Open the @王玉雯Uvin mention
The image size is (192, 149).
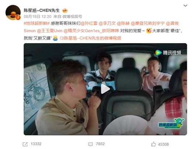coord(49,31)
